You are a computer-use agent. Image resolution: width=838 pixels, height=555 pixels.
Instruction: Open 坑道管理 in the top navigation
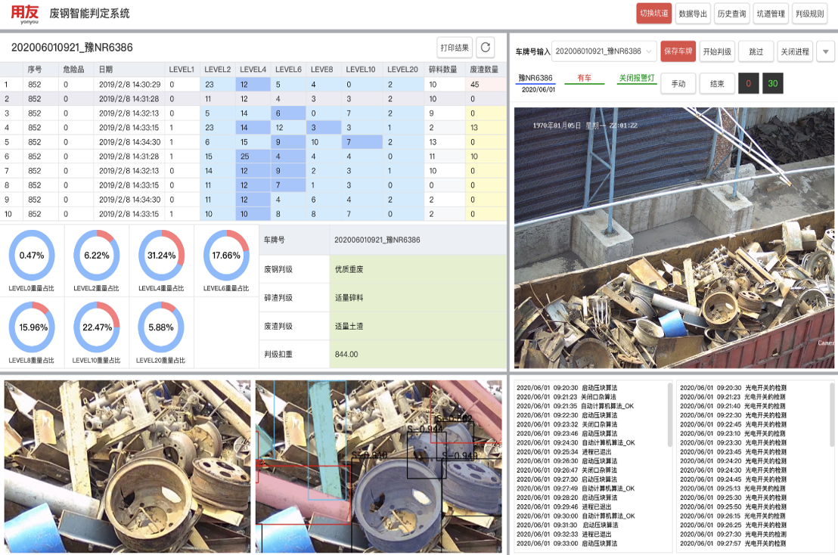[770, 14]
